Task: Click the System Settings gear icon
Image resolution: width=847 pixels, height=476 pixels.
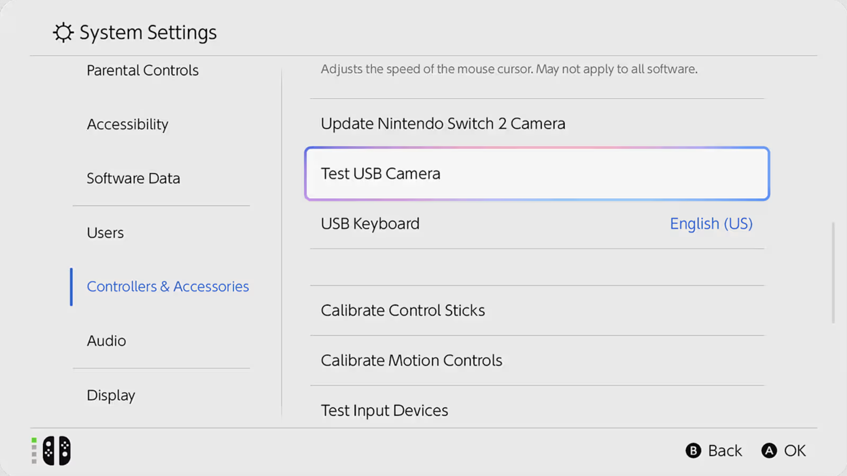Action: 63,32
